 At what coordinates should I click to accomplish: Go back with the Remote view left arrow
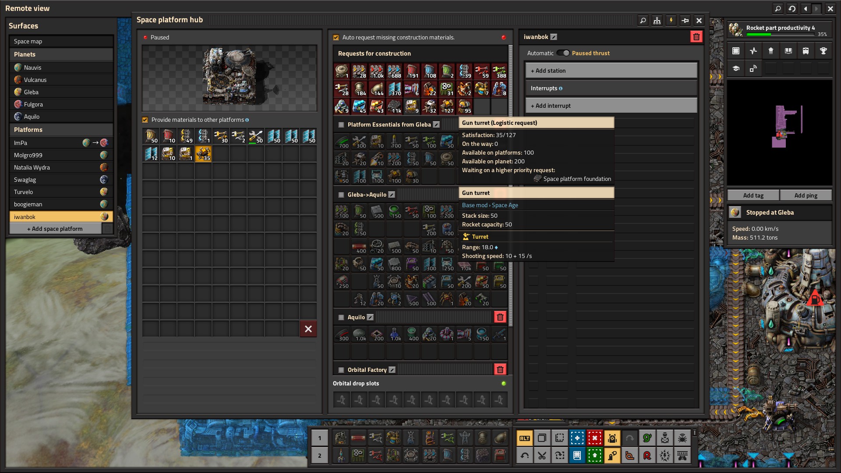806,8
